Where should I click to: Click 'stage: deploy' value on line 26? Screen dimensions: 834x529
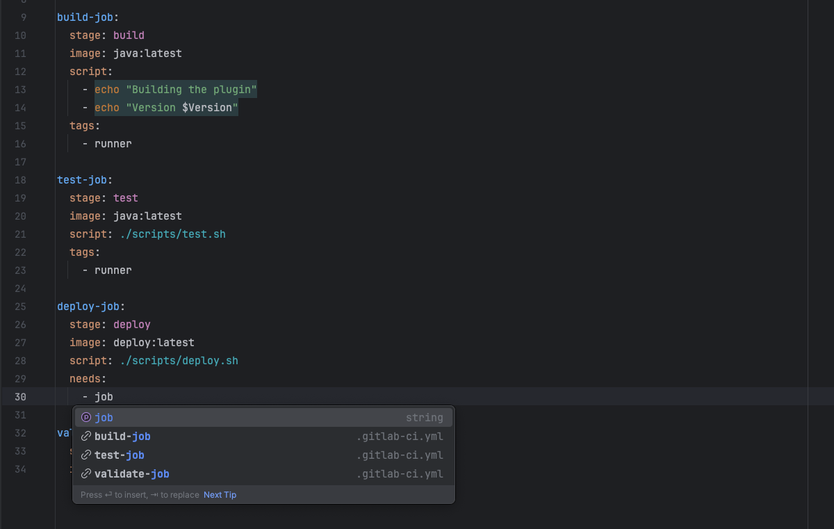(132, 325)
